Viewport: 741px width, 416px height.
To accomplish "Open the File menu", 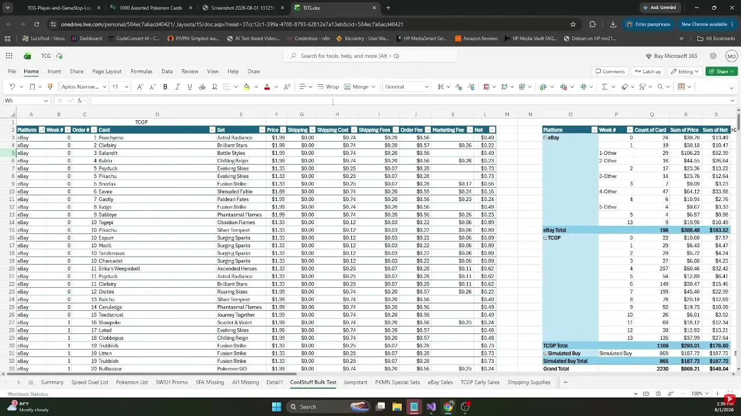I will tap(12, 72).
